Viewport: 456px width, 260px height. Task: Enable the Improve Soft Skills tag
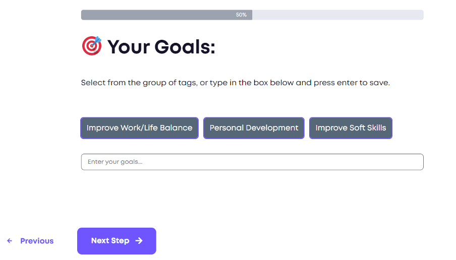click(x=351, y=128)
